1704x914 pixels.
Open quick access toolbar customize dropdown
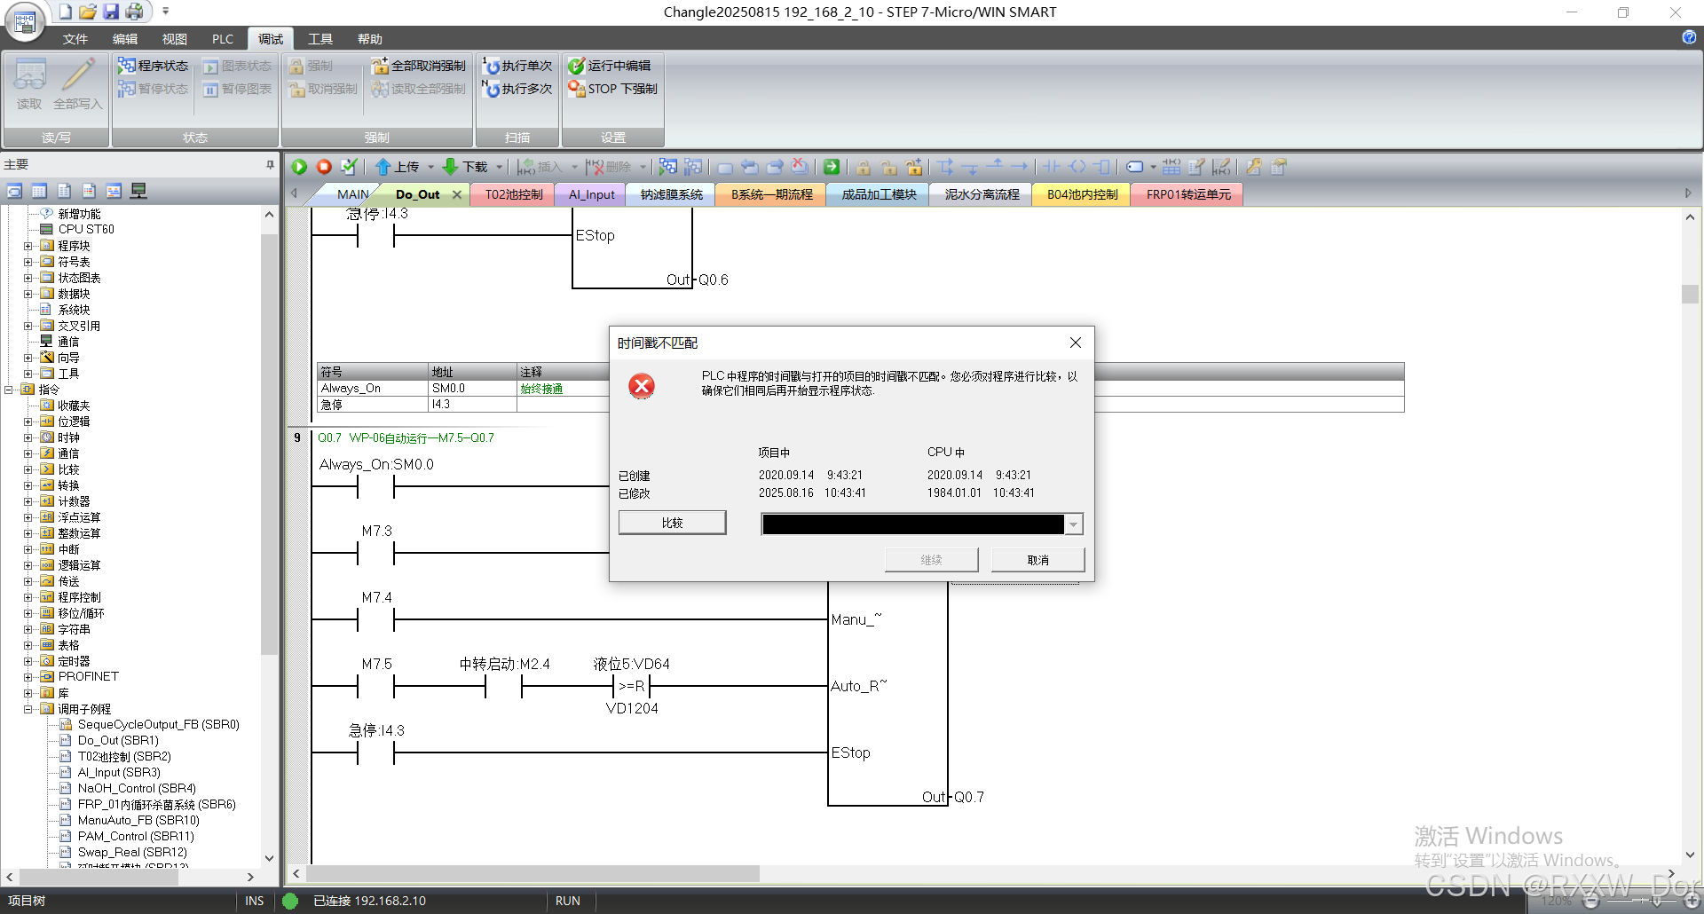pos(165,12)
